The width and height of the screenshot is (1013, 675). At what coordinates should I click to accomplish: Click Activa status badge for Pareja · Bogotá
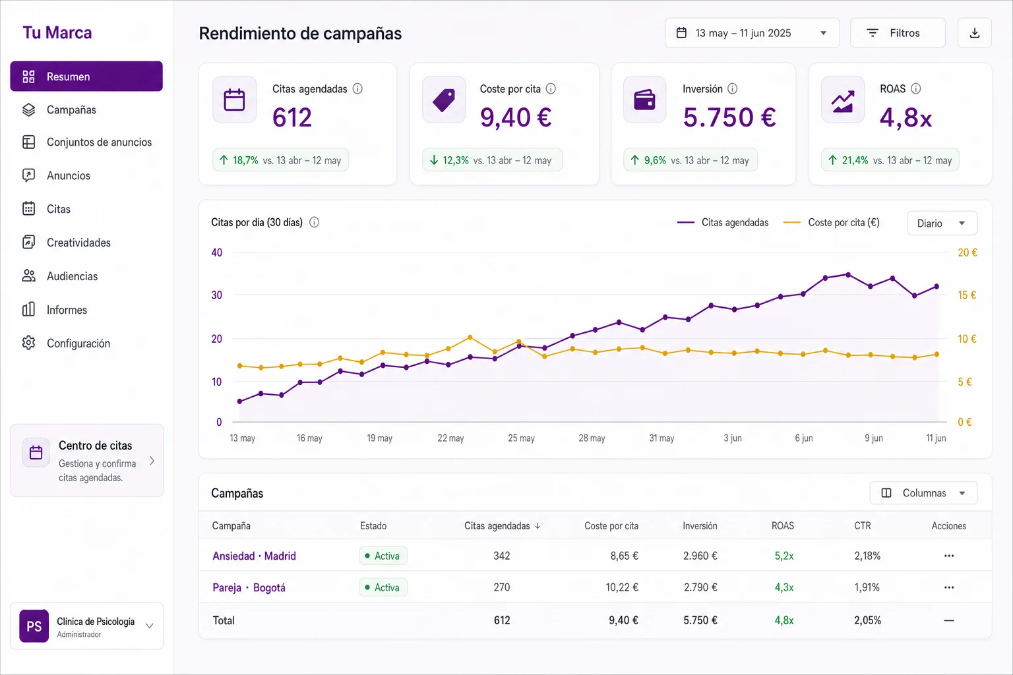coord(383,587)
